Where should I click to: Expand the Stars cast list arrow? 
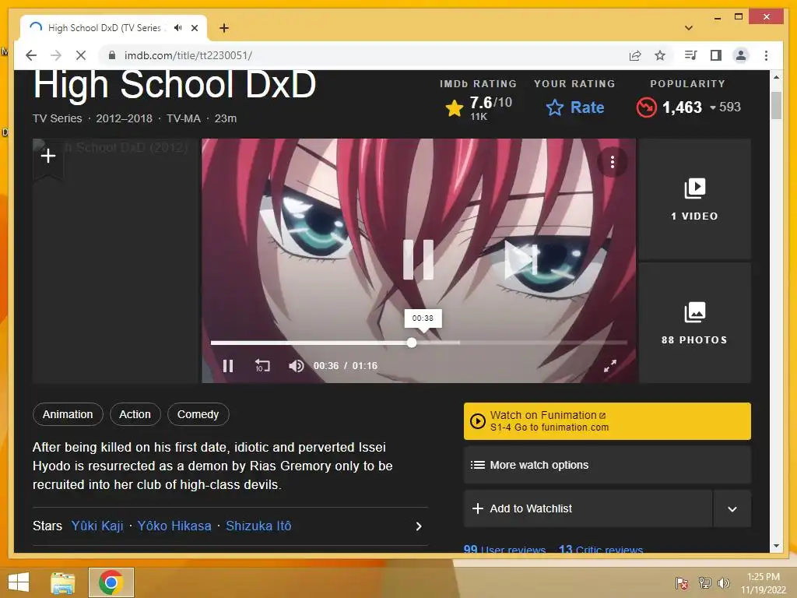pyautogui.click(x=418, y=526)
